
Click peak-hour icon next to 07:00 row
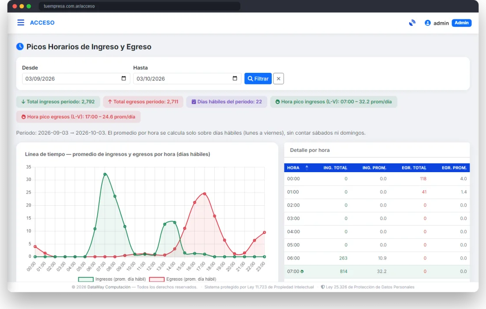[302, 271]
